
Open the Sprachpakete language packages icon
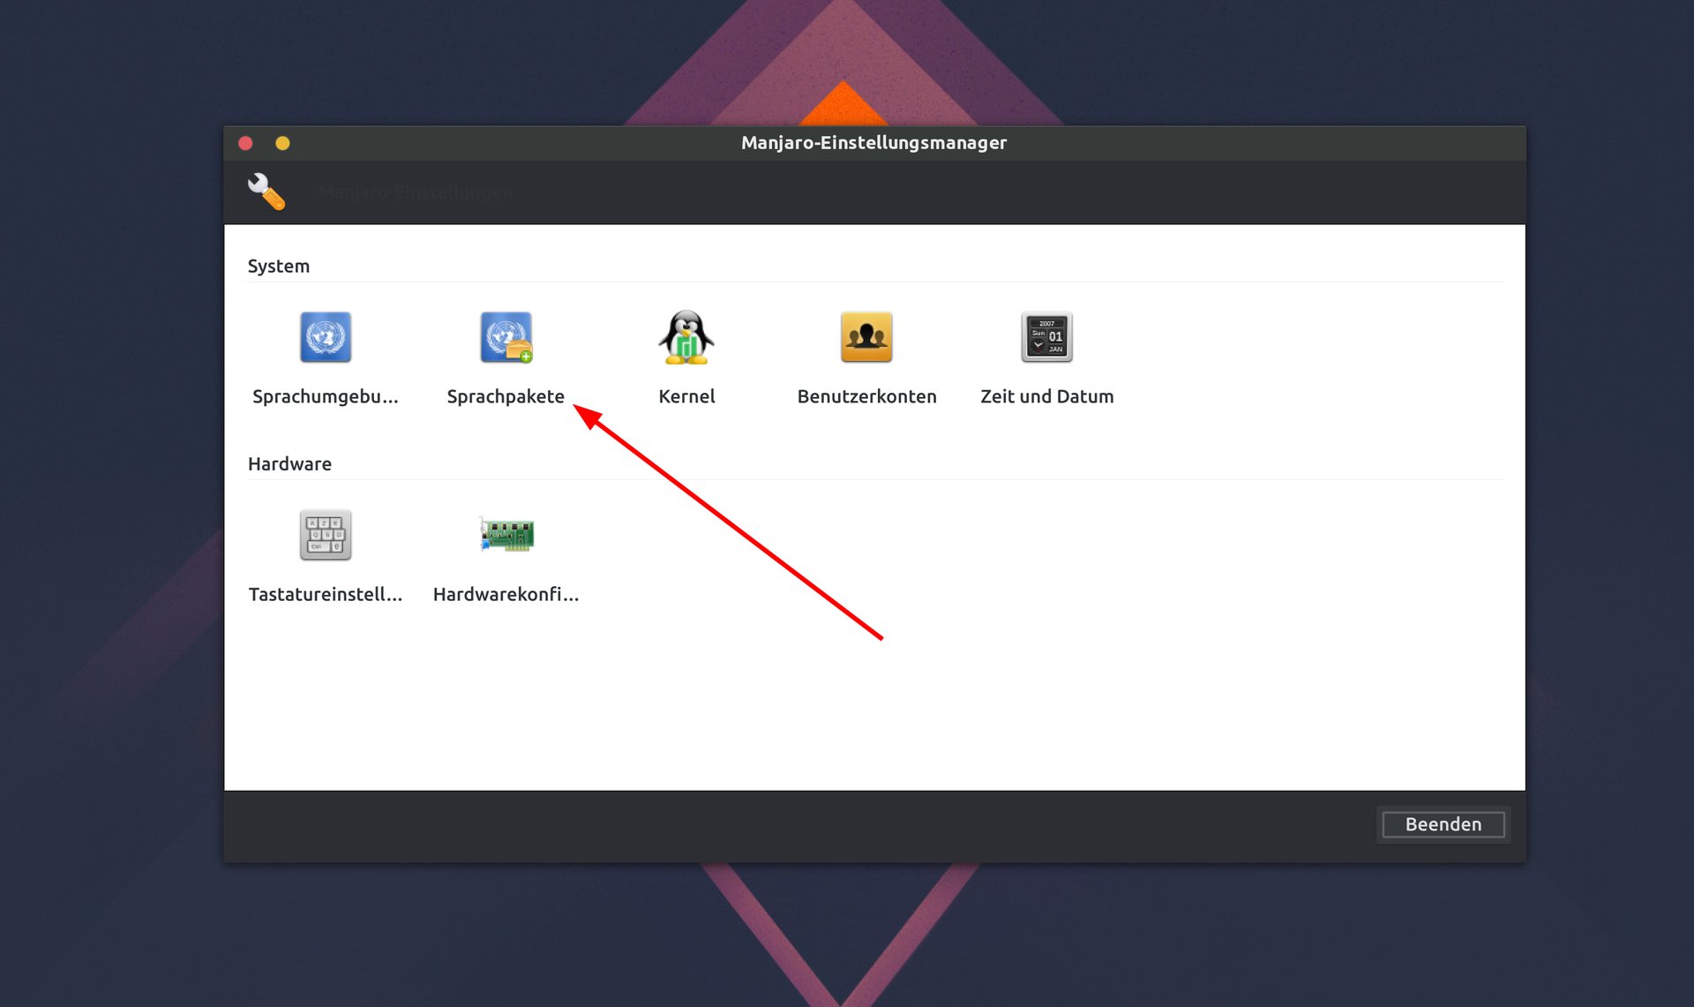coord(506,337)
